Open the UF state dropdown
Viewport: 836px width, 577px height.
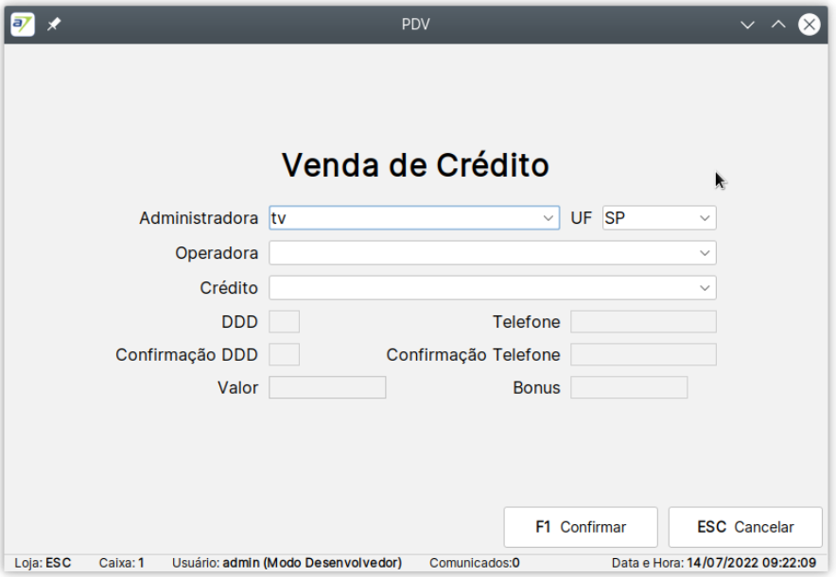pos(659,218)
